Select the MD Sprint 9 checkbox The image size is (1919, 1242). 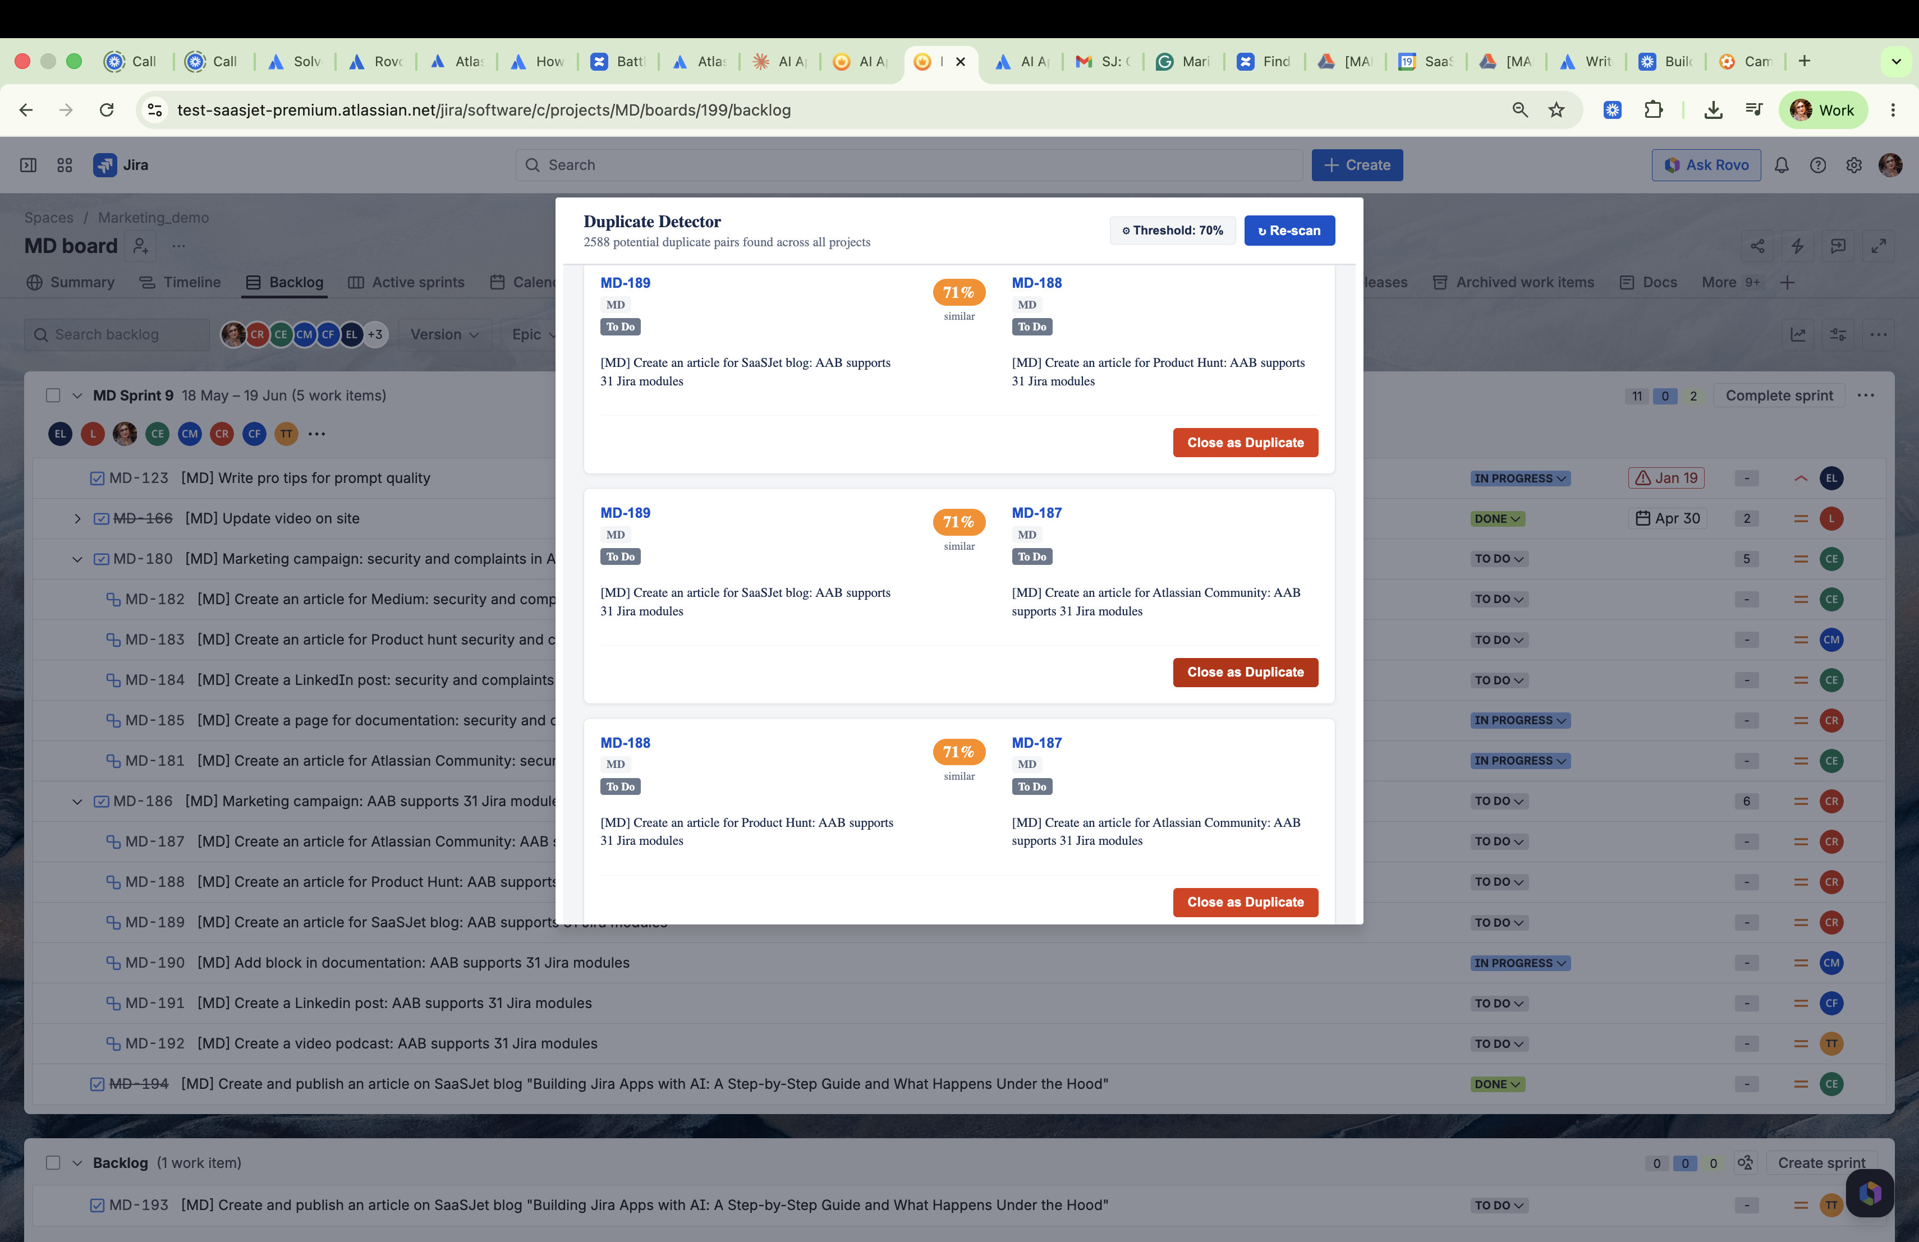point(53,395)
